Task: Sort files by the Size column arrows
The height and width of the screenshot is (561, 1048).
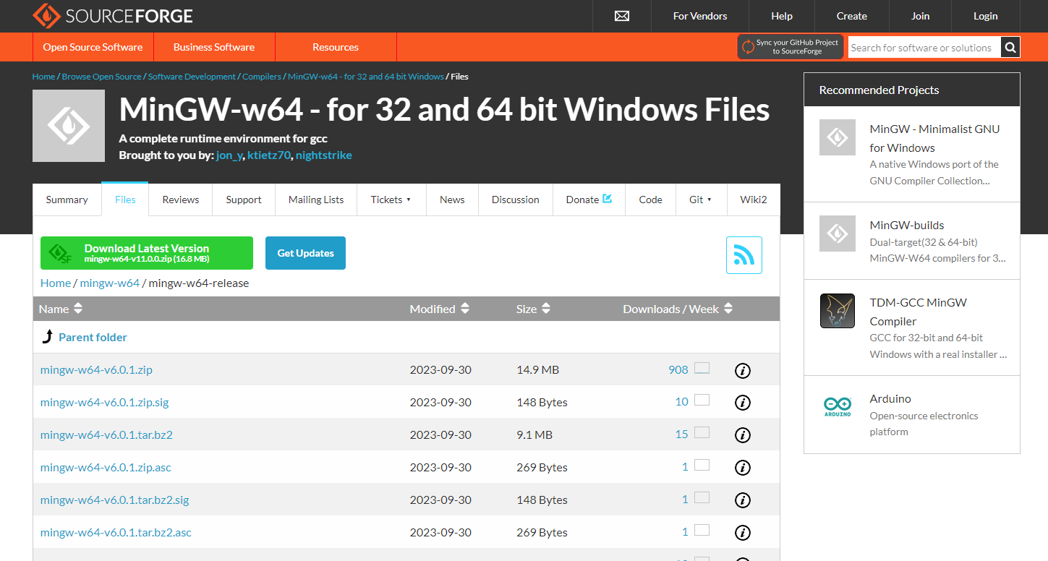Action: [x=545, y=308]
